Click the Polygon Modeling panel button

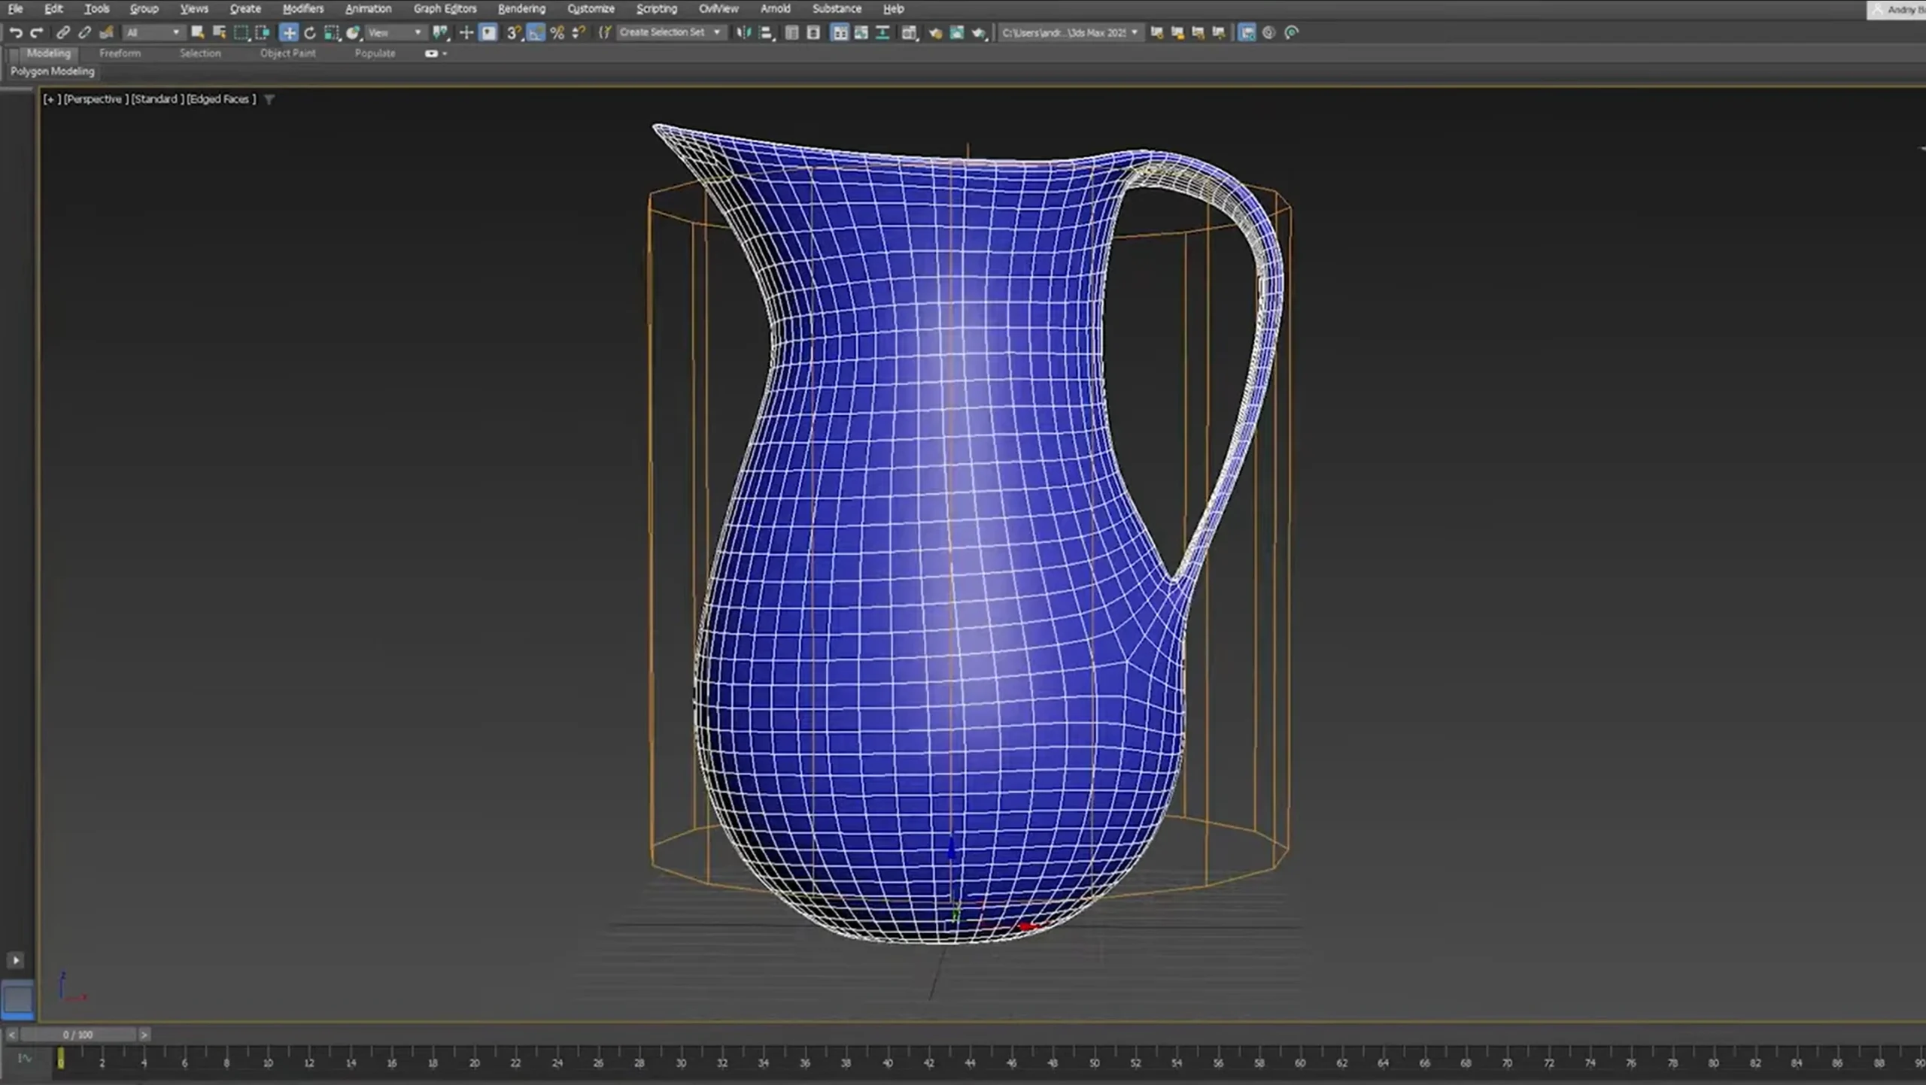[53, 71]
